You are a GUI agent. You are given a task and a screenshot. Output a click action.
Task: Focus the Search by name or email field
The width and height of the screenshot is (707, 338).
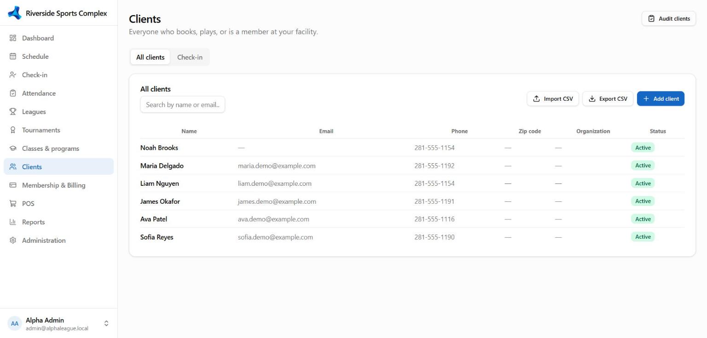pyautogui.click(x=183, y=104)
